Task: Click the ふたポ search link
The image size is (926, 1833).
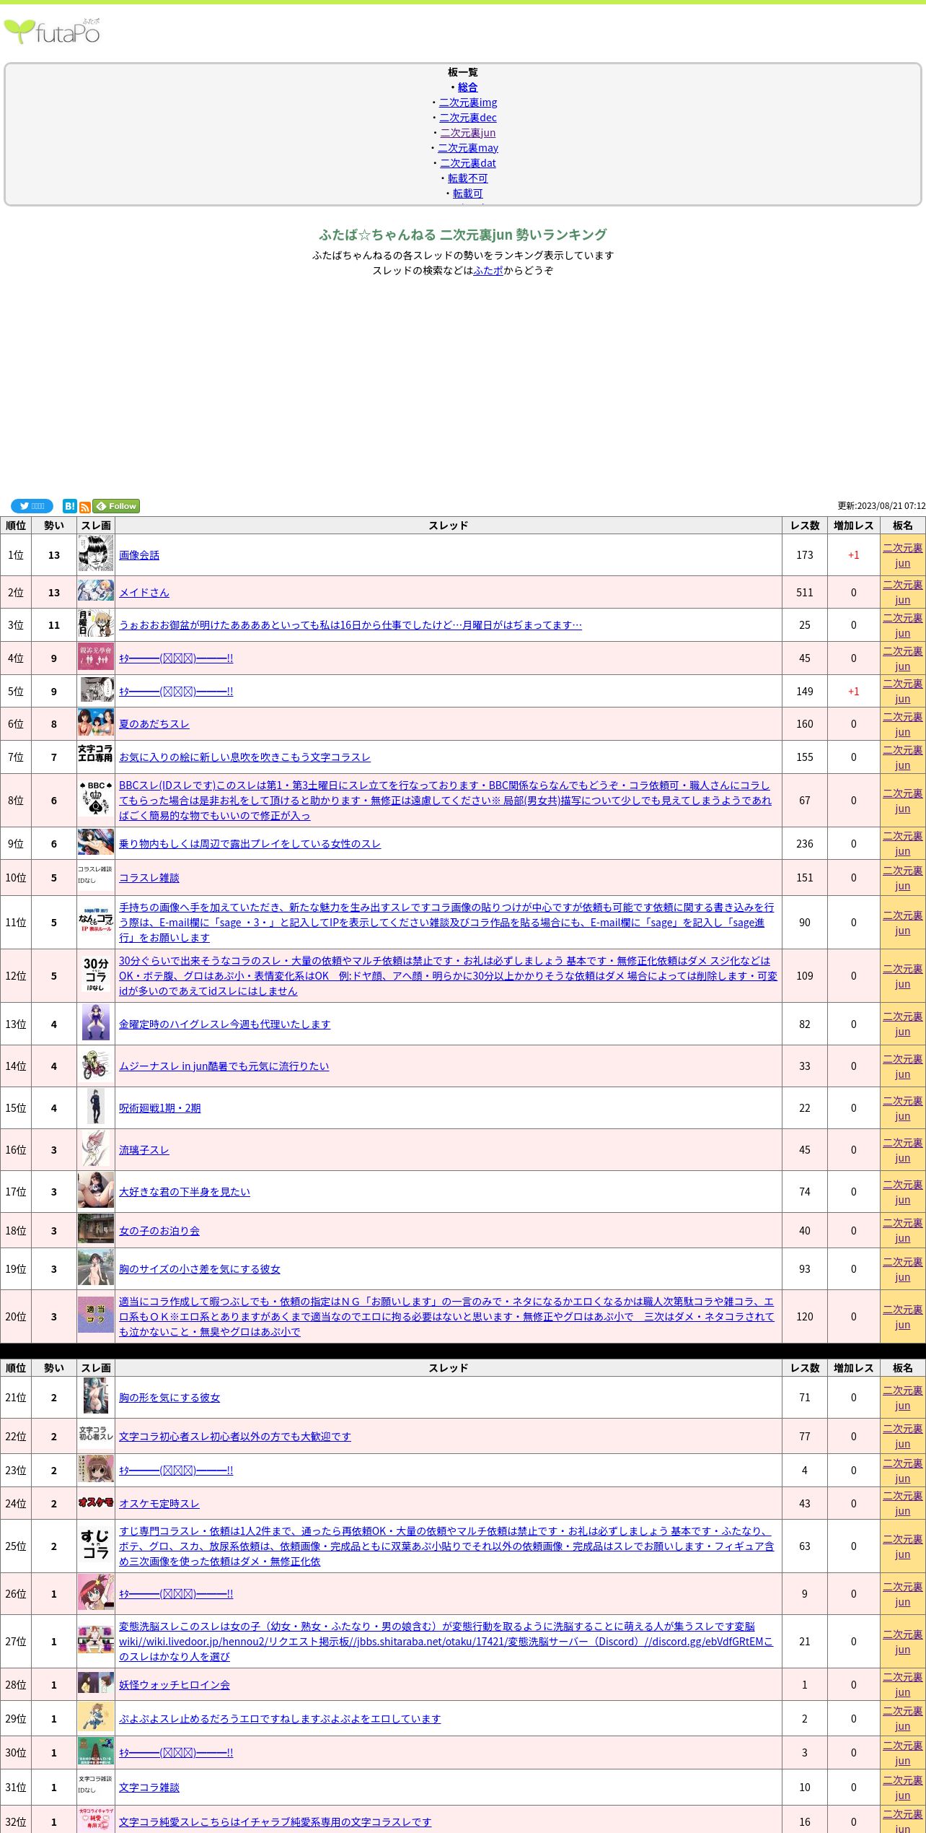Action: click(x=488, y=271)
